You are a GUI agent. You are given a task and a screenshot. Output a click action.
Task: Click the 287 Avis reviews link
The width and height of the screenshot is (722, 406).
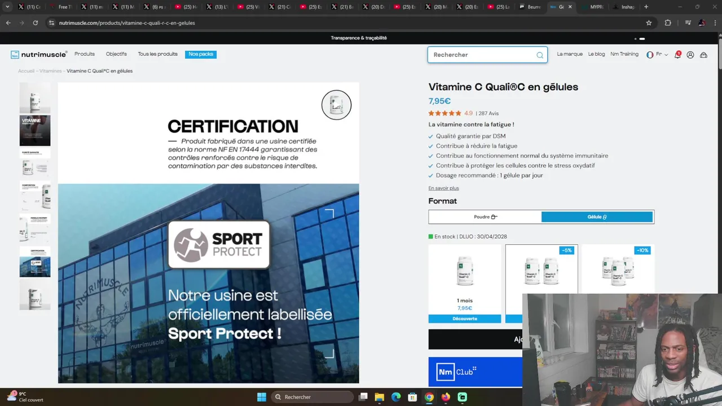tap(488, 113)
